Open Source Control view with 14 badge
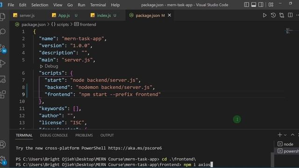Screen dimensions: 299x168 click(x=3, y=49)
